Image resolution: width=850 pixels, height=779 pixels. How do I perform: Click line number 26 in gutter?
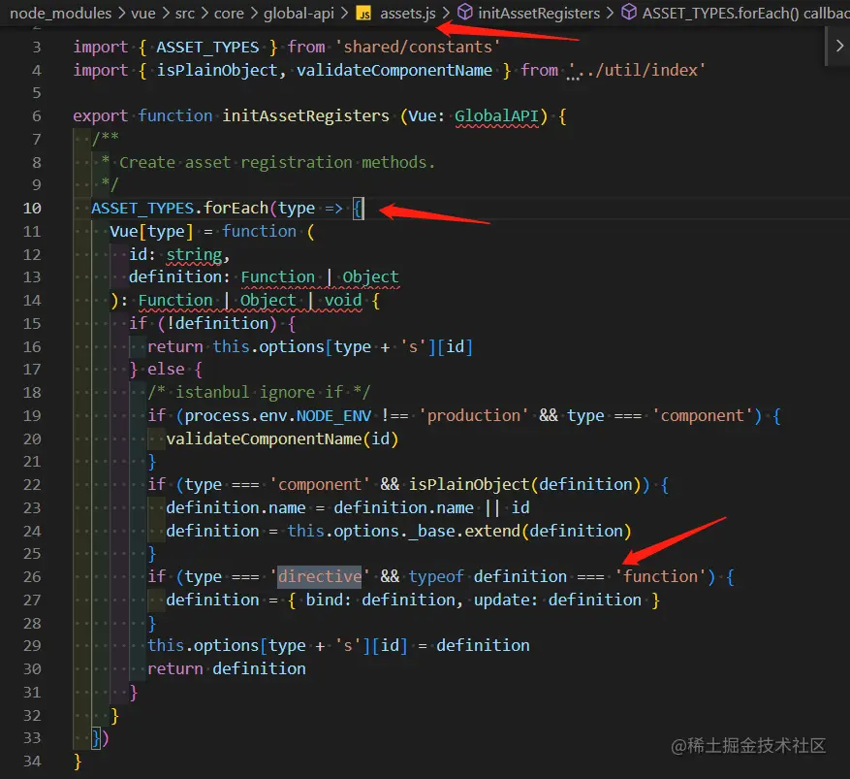point(32,576)
